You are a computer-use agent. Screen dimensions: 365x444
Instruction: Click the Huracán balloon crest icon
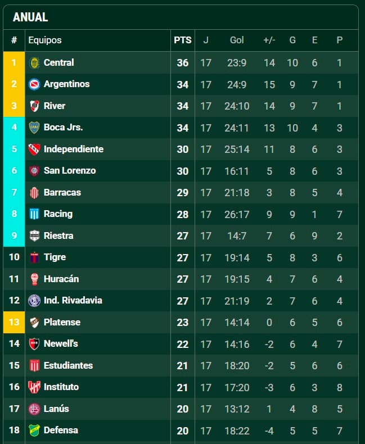34,279
